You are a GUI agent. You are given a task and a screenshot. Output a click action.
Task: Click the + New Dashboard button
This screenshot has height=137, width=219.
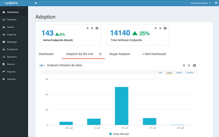click(154, 54)
